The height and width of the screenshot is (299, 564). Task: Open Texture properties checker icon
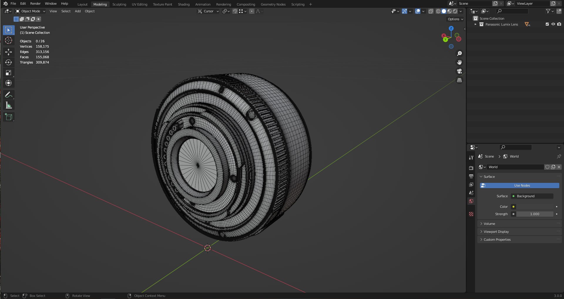coord(471,214)
